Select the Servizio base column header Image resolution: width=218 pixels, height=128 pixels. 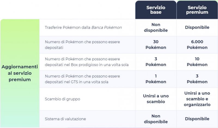click(156, 10)
